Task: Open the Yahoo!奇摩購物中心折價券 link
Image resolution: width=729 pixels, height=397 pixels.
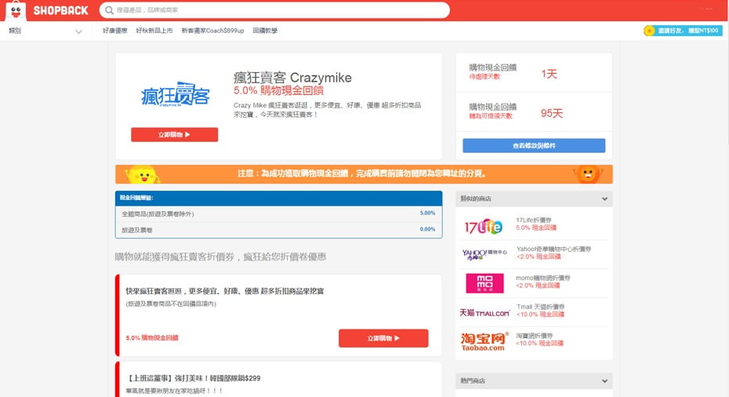Action: 553,249
